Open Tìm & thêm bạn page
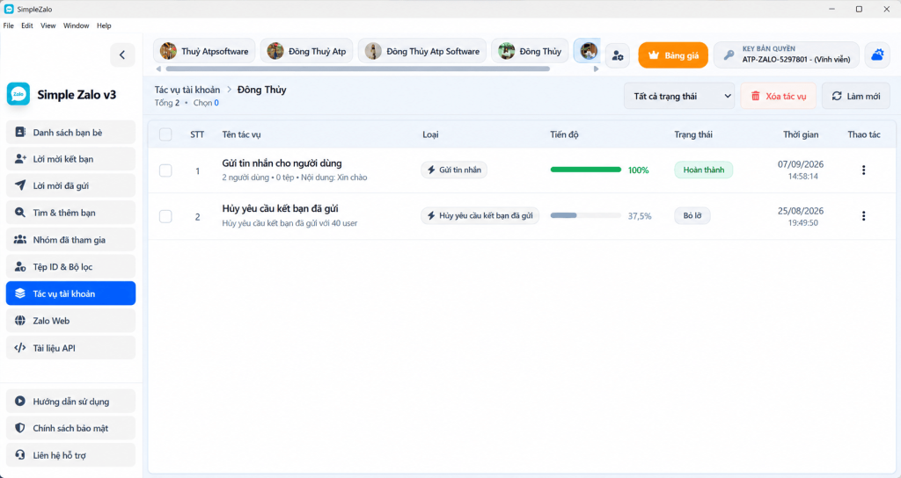 tap(70, 213)
